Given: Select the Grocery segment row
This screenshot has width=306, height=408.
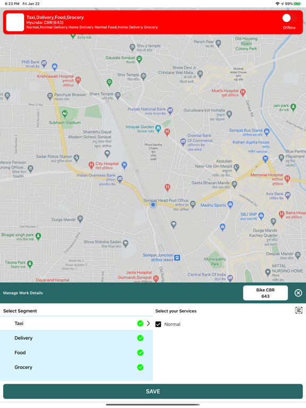Looking at the screenshot, I should pyautogui.click(x=76, y=367).
